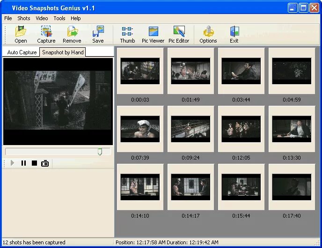Select the snapshot at 0:09:24

pyautogui.click(x=190, y=129)
